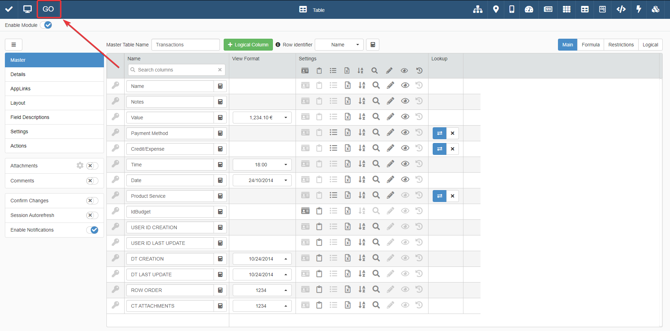The height and width of the screenshot is (331, 670).
Task: Click the GO button in top bar
Action: [49, 9]
